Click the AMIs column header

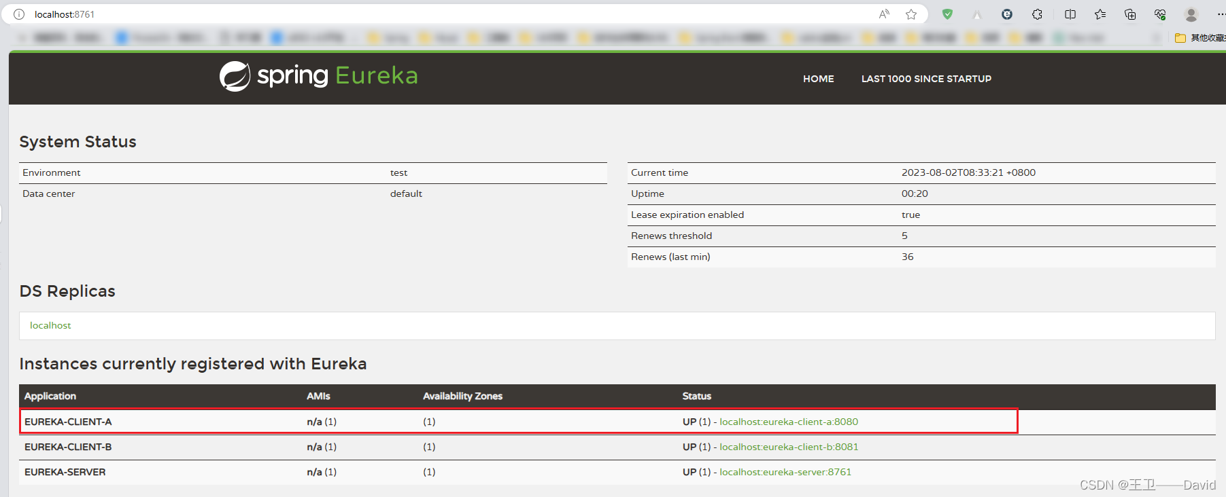pyautogui.click(x=318, y=396)
